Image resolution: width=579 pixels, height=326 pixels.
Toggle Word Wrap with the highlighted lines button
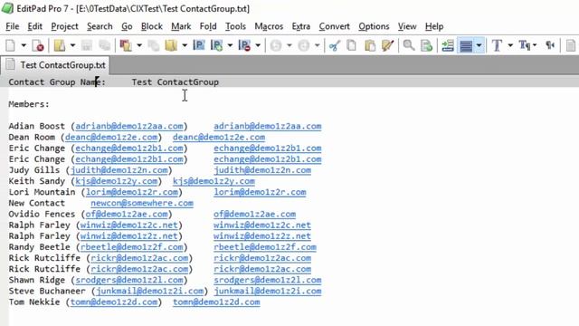point(466,46)
